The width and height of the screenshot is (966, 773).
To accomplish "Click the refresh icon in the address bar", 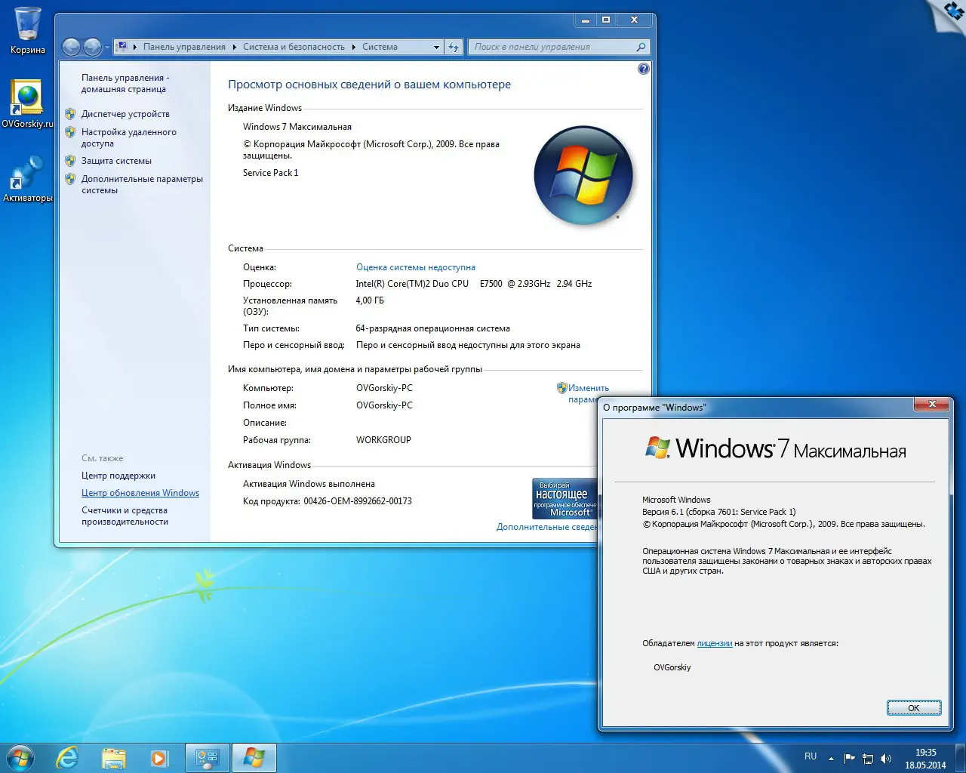I will click(x=454, y=46).
